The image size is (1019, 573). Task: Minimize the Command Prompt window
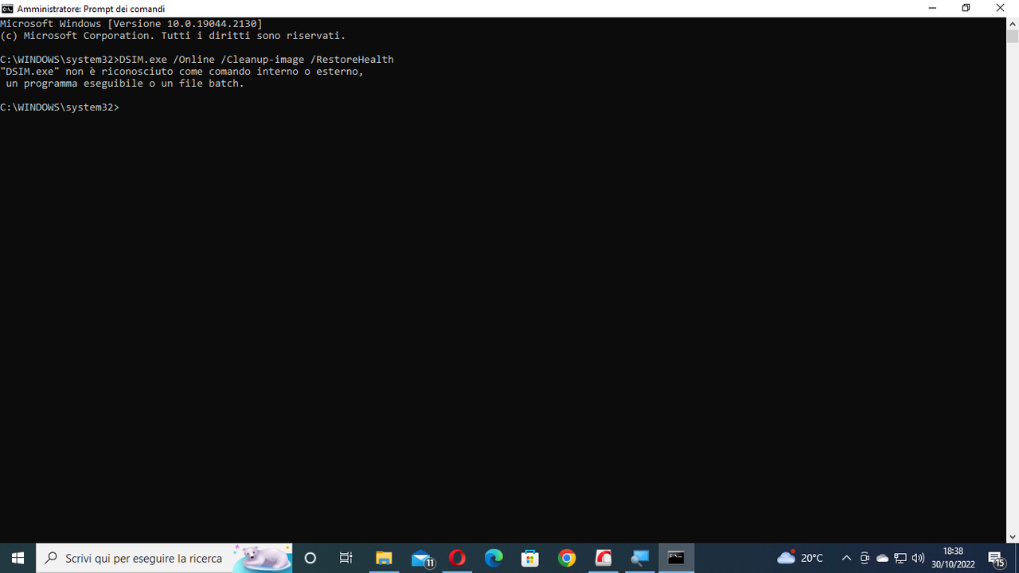pyautogui.click(x=932, y=8)
